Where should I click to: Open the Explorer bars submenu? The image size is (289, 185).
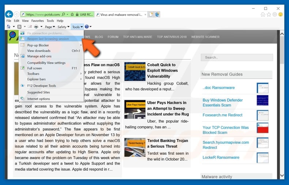coord(51,79)
